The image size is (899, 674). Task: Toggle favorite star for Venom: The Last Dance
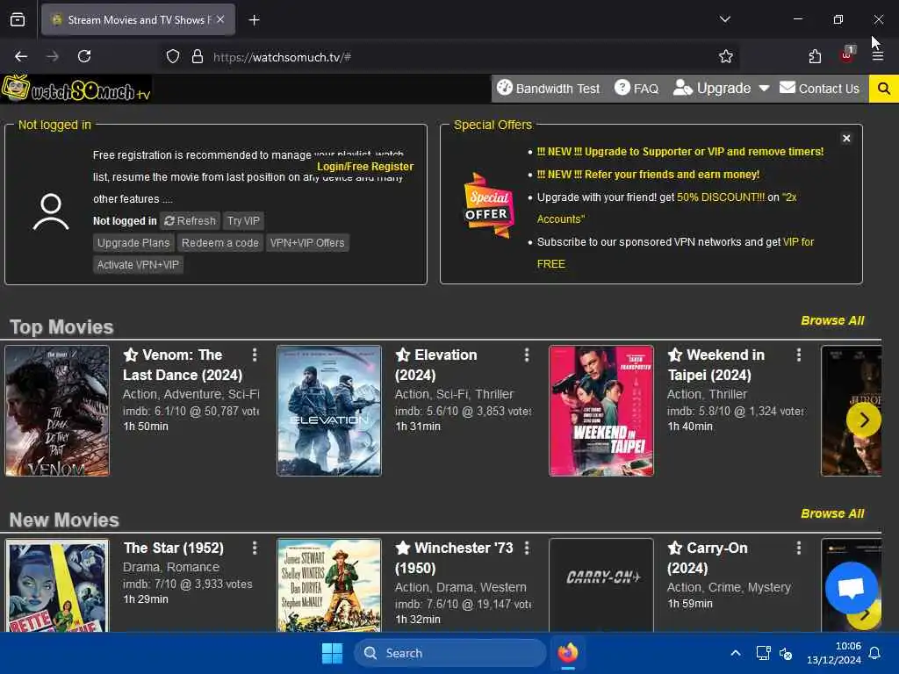131,355
